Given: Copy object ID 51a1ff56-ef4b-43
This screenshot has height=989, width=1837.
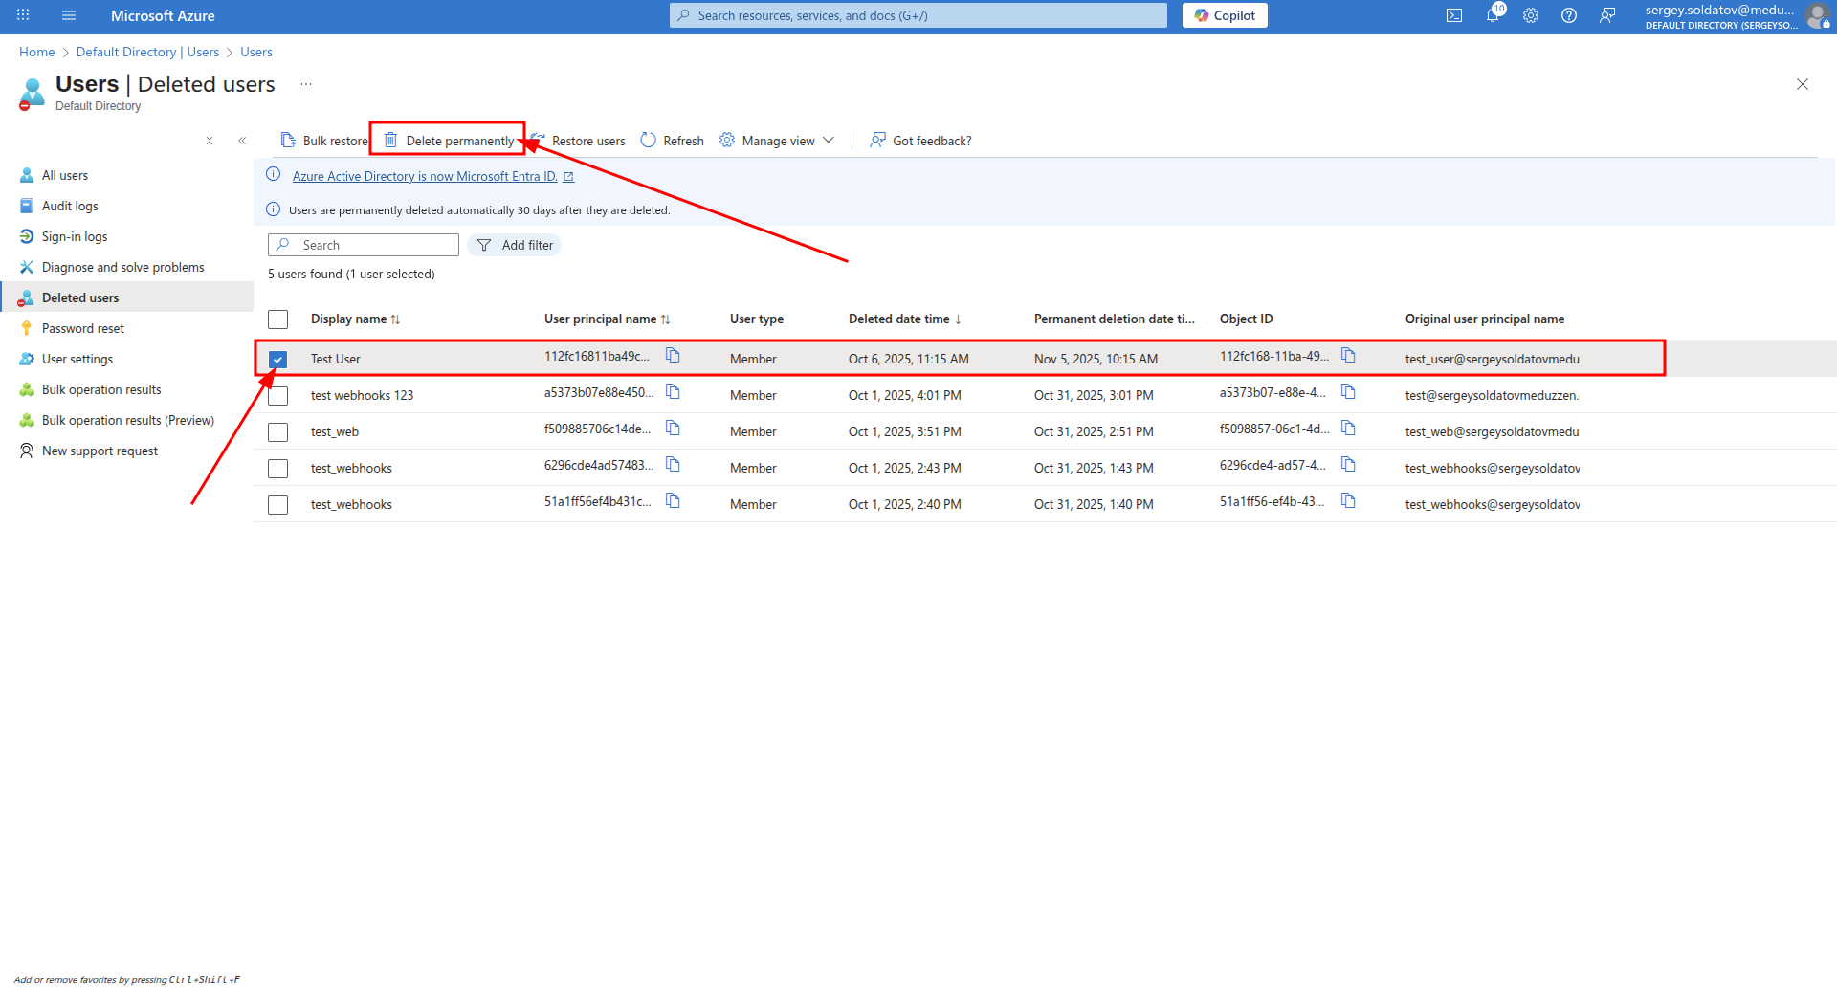Looking at the screenshot, I should point(1348,501).
